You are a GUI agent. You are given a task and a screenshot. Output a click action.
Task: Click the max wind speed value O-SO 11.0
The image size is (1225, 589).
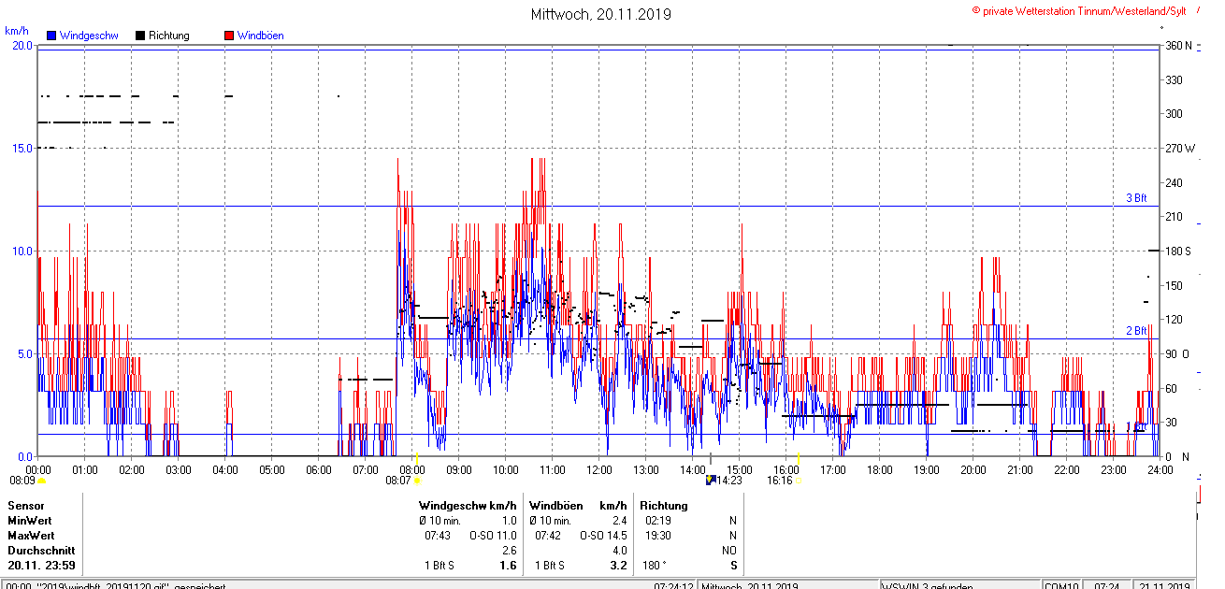(x=492, y=535)
